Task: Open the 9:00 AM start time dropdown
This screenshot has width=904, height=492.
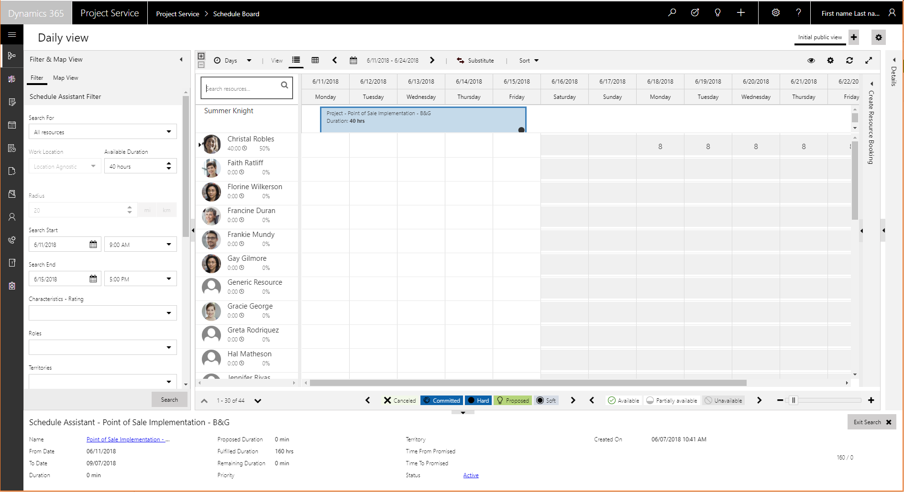Action: point(141,245)
